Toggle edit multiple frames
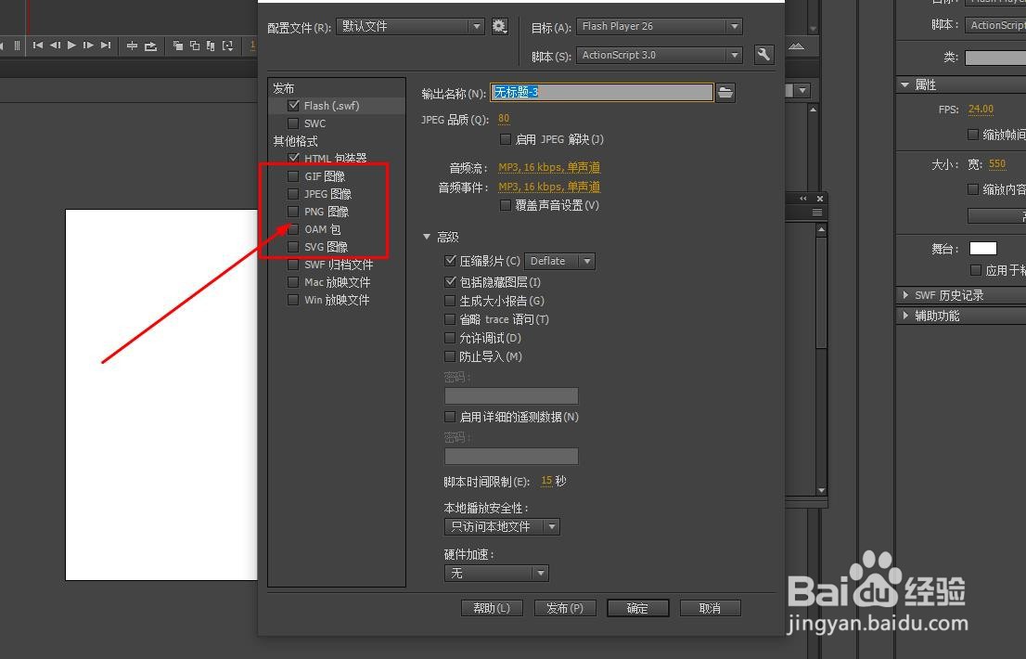Image resolution: width=1026 pixels, height=659 pixels. coord(211,45)
